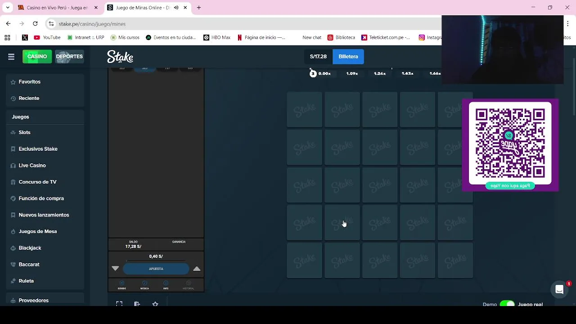Open the HBO Max bookmark
This screenshot has height=324, width=576.
click(x=217, y=37)
